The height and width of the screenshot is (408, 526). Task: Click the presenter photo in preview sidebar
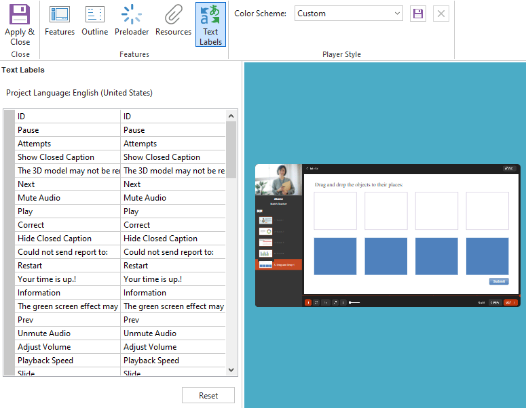(x=279, y=180)
